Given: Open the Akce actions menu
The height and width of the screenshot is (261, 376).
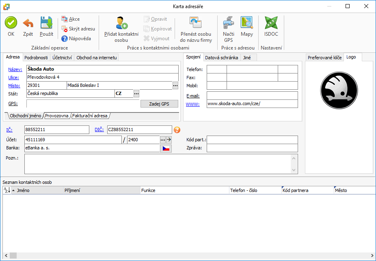Looking at the screenshot, I should (70, 19).
